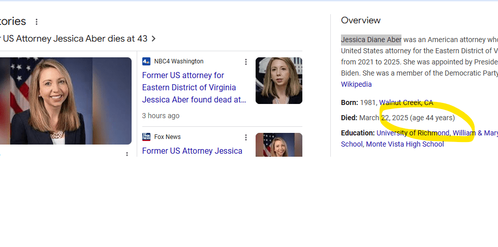Open the University of Richmond link
This screenshot has height=247, width=498.
(413, 133)
